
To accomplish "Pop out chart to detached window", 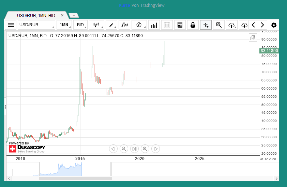I will point(253,38).
